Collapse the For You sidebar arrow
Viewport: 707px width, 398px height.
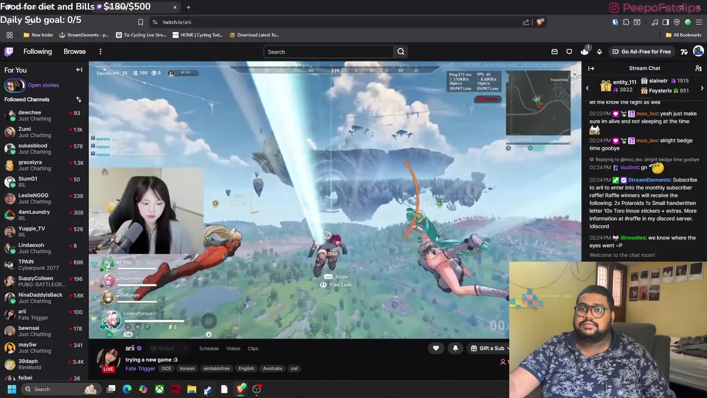pos(79,70)
